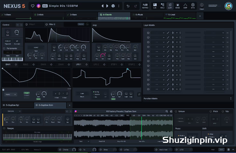Click the randomize dice icon

pos(113,6)
